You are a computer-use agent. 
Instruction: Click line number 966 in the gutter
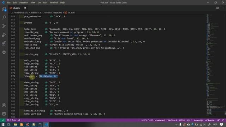coord(13,54)
